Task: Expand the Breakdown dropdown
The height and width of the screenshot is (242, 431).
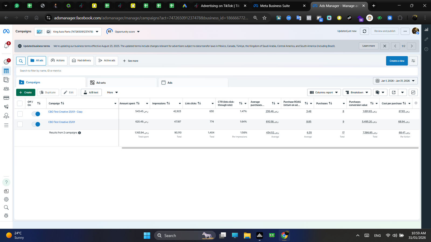Action: click(x=357, y=92)
